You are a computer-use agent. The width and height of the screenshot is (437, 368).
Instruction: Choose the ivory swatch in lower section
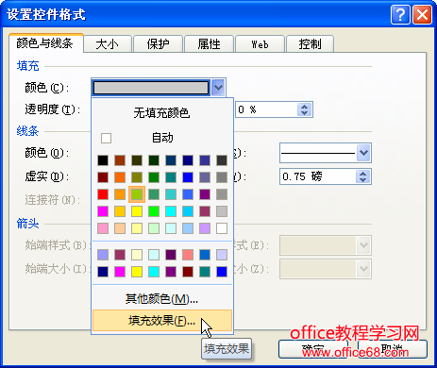pyautogui.click(x=137, y=255)
